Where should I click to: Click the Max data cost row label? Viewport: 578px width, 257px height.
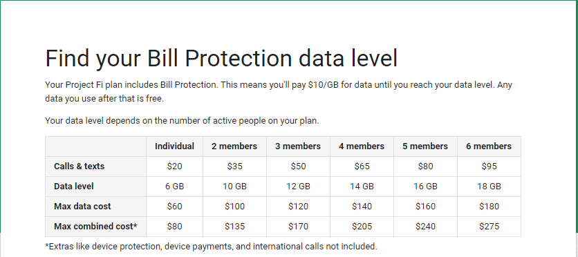(x=82, y=206)
